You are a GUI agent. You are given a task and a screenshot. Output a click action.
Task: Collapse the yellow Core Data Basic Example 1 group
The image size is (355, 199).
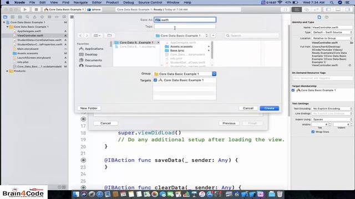coord(7,27)
